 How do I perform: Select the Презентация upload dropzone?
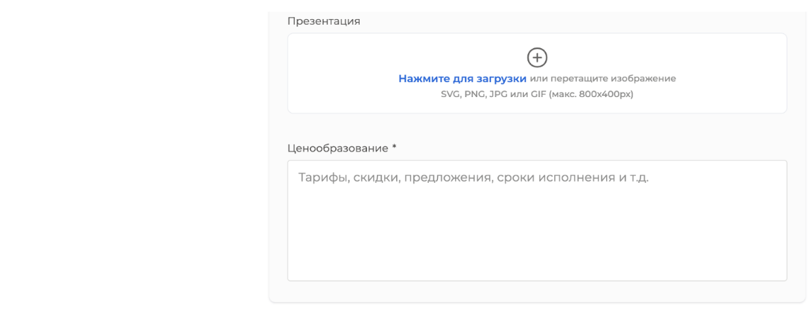tap(537, 74)
